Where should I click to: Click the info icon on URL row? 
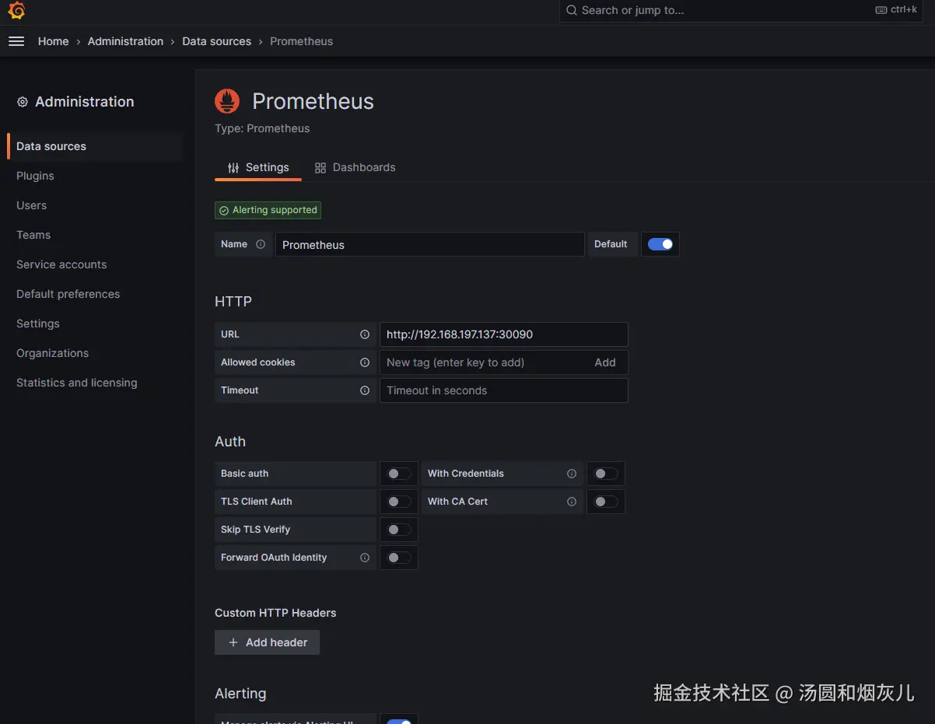pos(365,334)
